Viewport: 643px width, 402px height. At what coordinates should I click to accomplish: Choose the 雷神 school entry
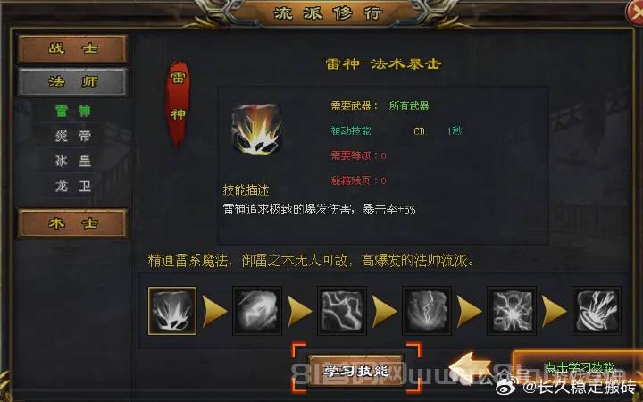[73, 111]
